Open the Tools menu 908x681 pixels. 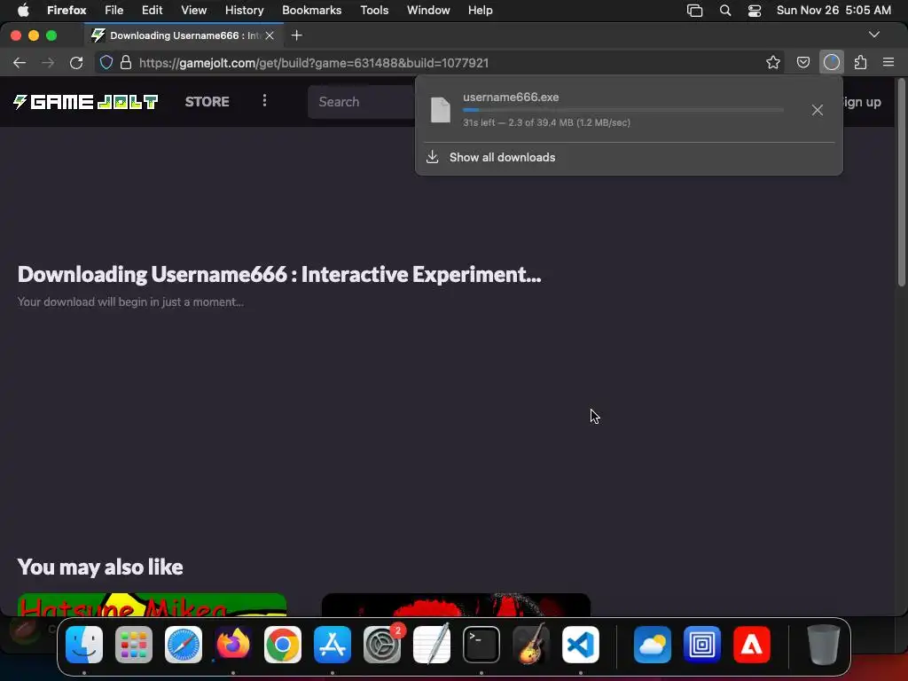374,10
